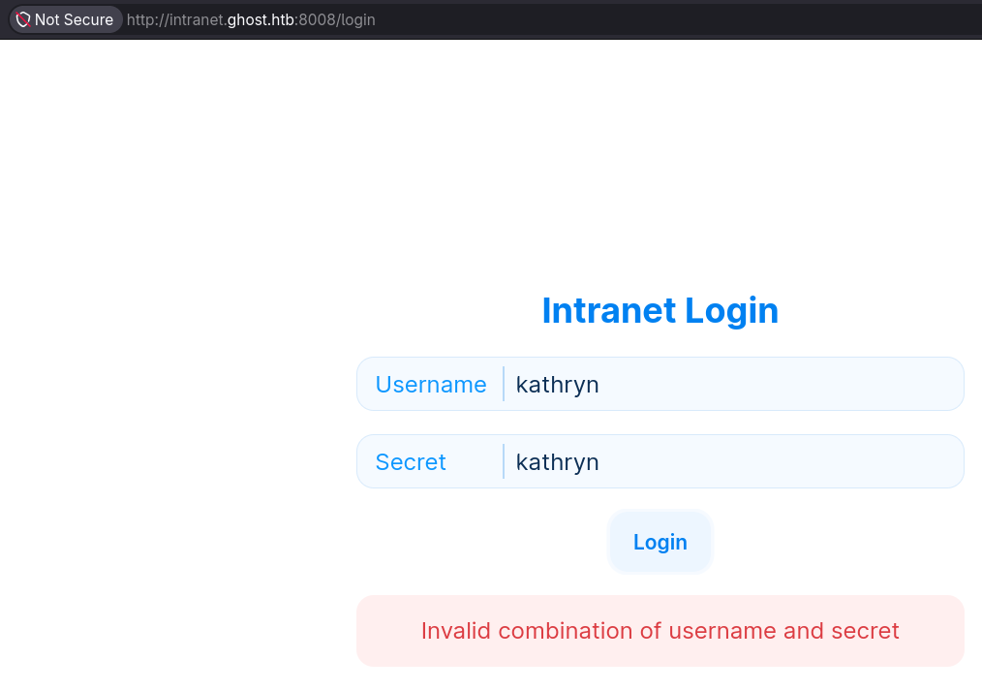Click the ghost.htb domain in URL

(261, 19)
